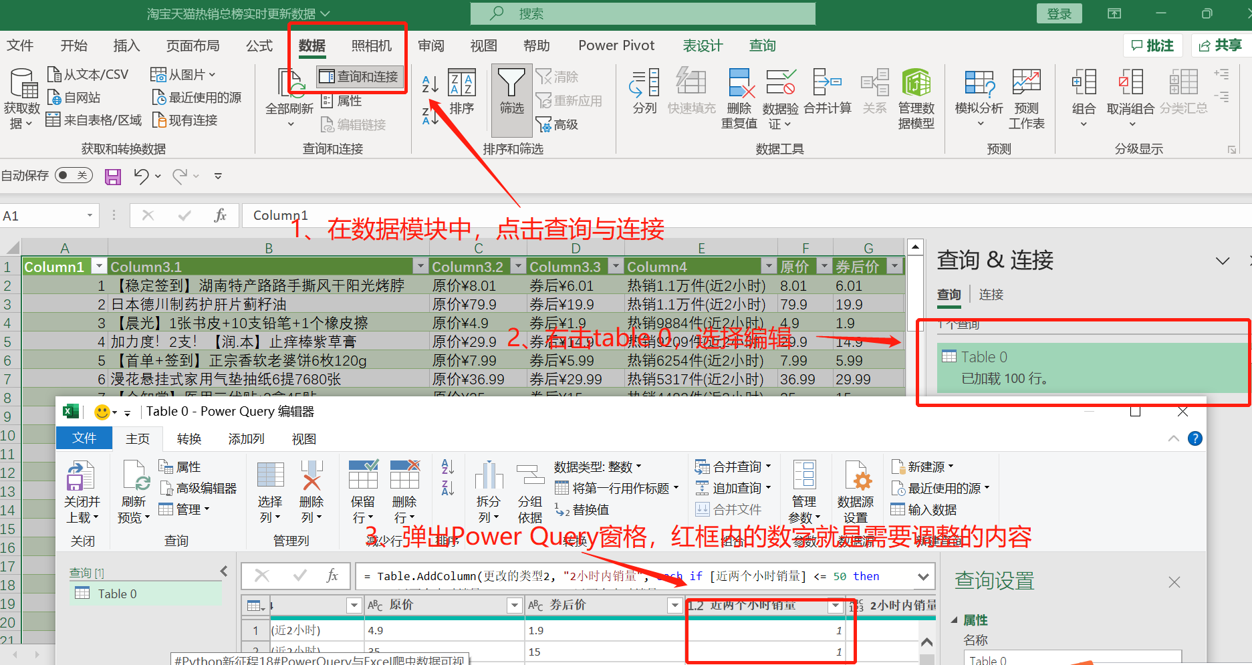Close the 查询设置 pane
The height and width of the screenshot is (665, 1252).
point(1174,582)
